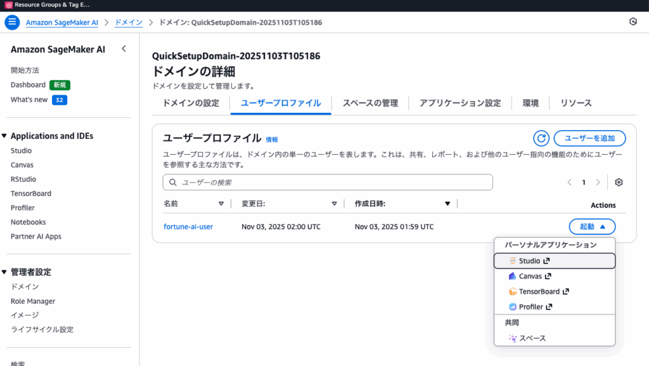Open the hamburger navigation menu icon
Screen dimensions: 649x366
click(x=12, y=22)
